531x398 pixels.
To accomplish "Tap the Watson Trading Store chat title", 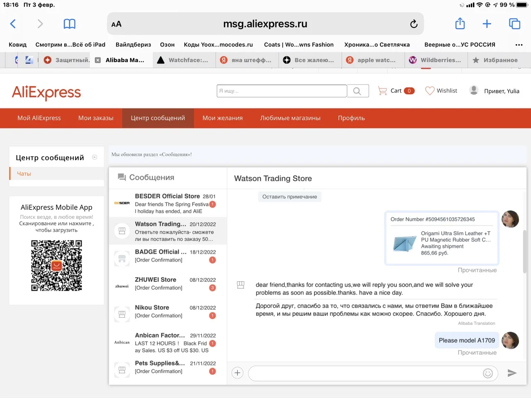I will click(x=273, y=179).
